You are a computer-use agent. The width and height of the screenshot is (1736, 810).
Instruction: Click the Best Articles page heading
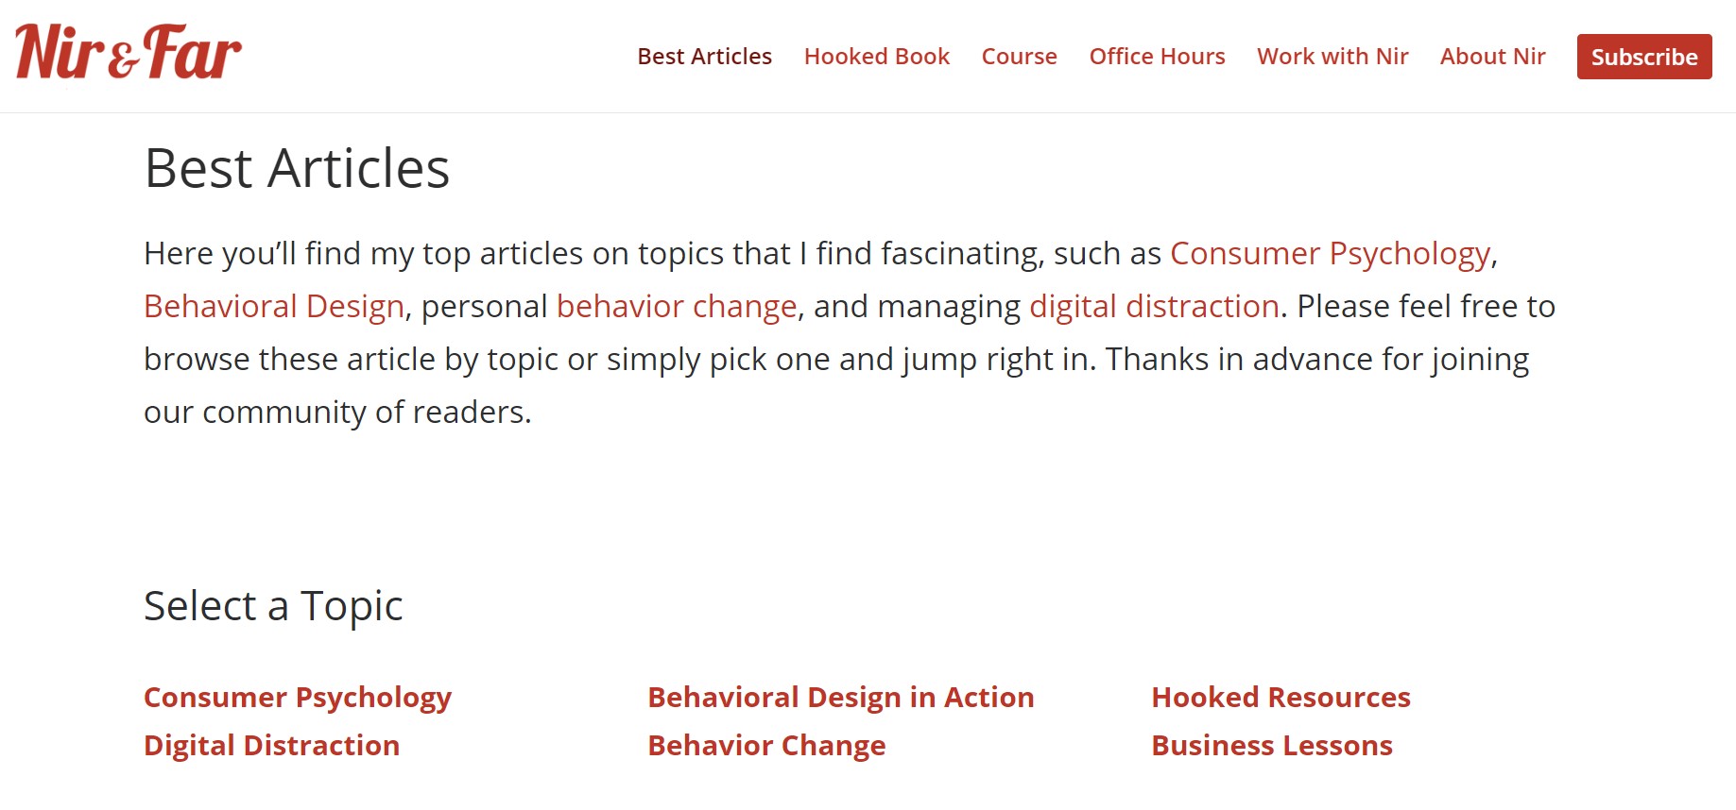coord(297,169)
